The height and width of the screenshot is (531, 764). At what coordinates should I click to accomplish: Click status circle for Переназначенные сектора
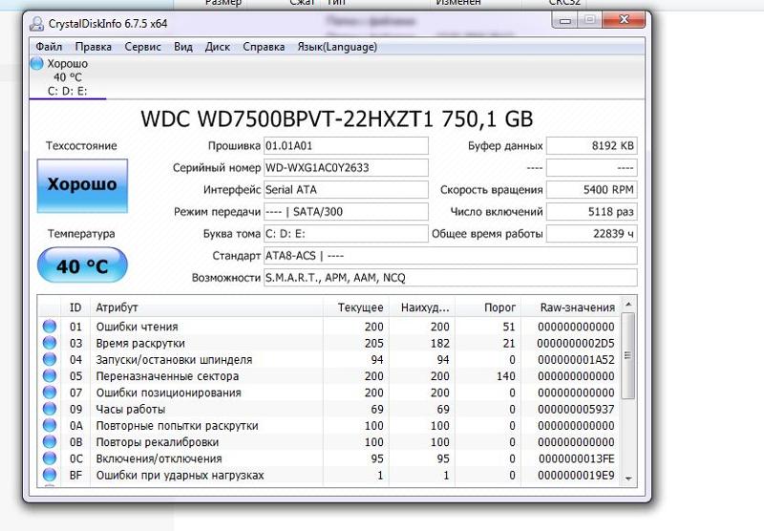tap(50, 376)
